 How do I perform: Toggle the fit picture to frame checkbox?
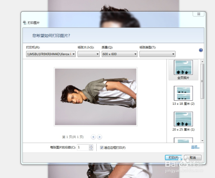(x=102, y=147)
